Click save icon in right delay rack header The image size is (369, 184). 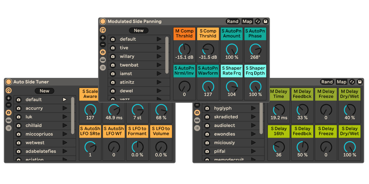[x=360, y=82]
